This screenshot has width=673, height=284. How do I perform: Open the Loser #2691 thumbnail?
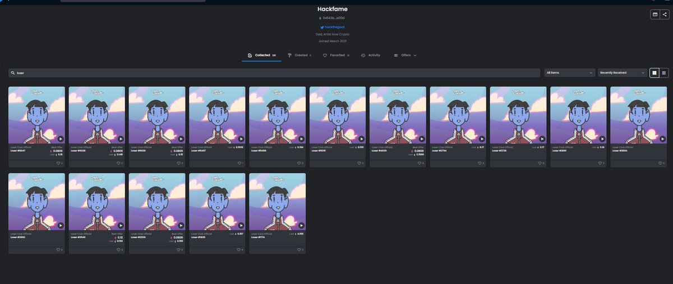tap(578, 115)
